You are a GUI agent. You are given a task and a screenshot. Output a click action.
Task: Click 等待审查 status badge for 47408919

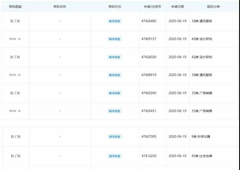click(114, 75)
